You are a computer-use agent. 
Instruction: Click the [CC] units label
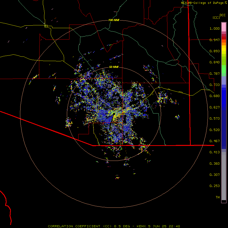tap(216, 17)
